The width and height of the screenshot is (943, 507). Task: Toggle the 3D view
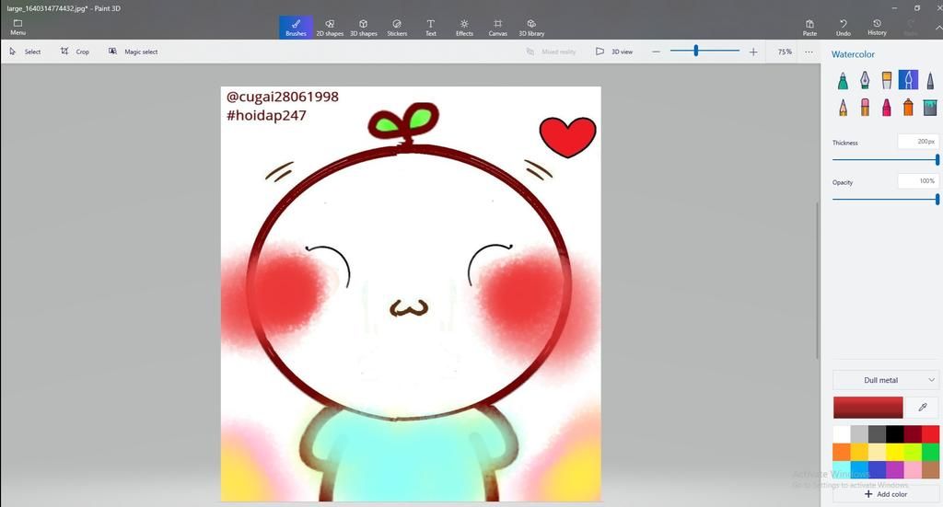click(x=614, y=52)
